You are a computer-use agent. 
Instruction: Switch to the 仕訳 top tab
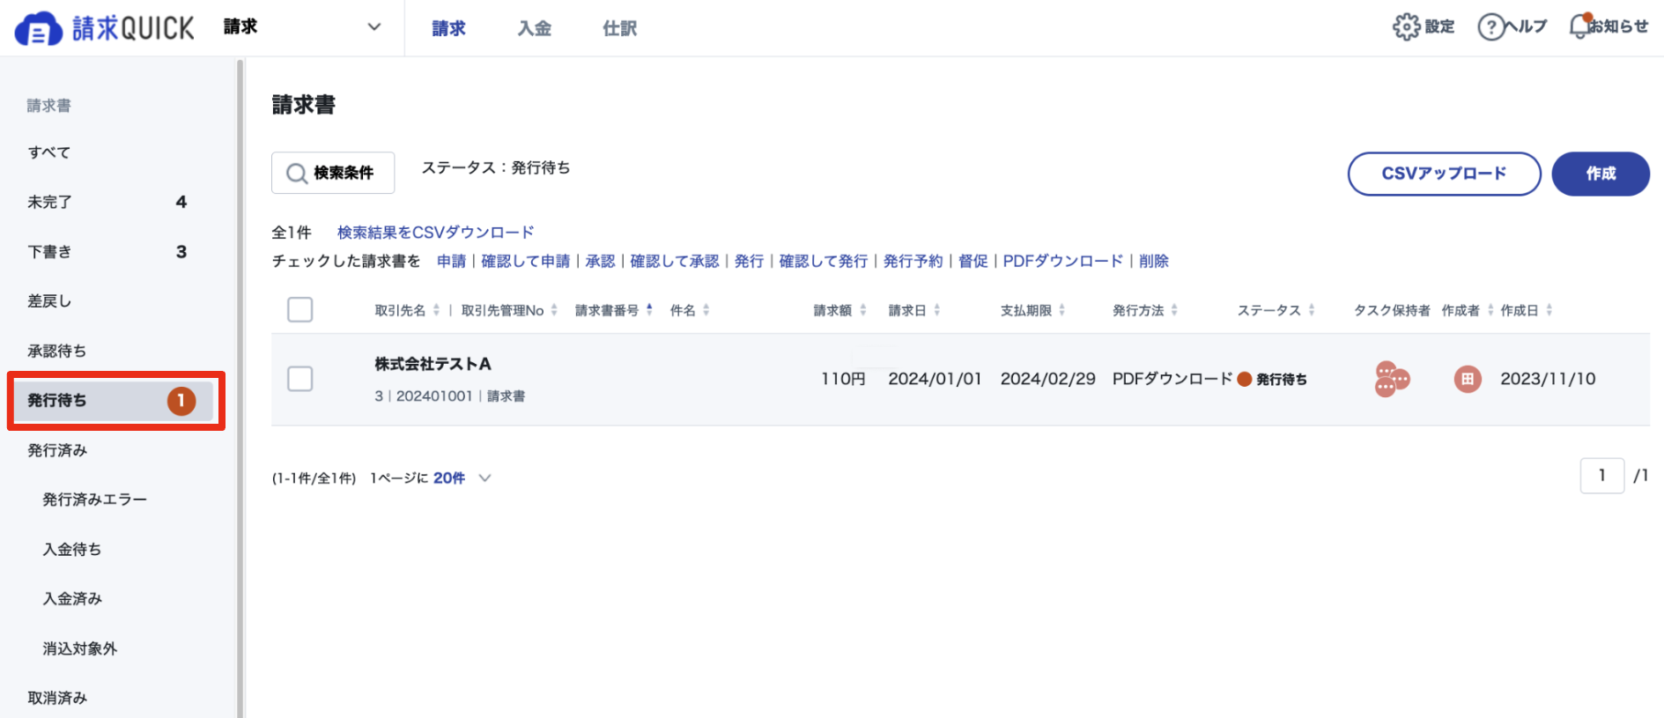619,29
